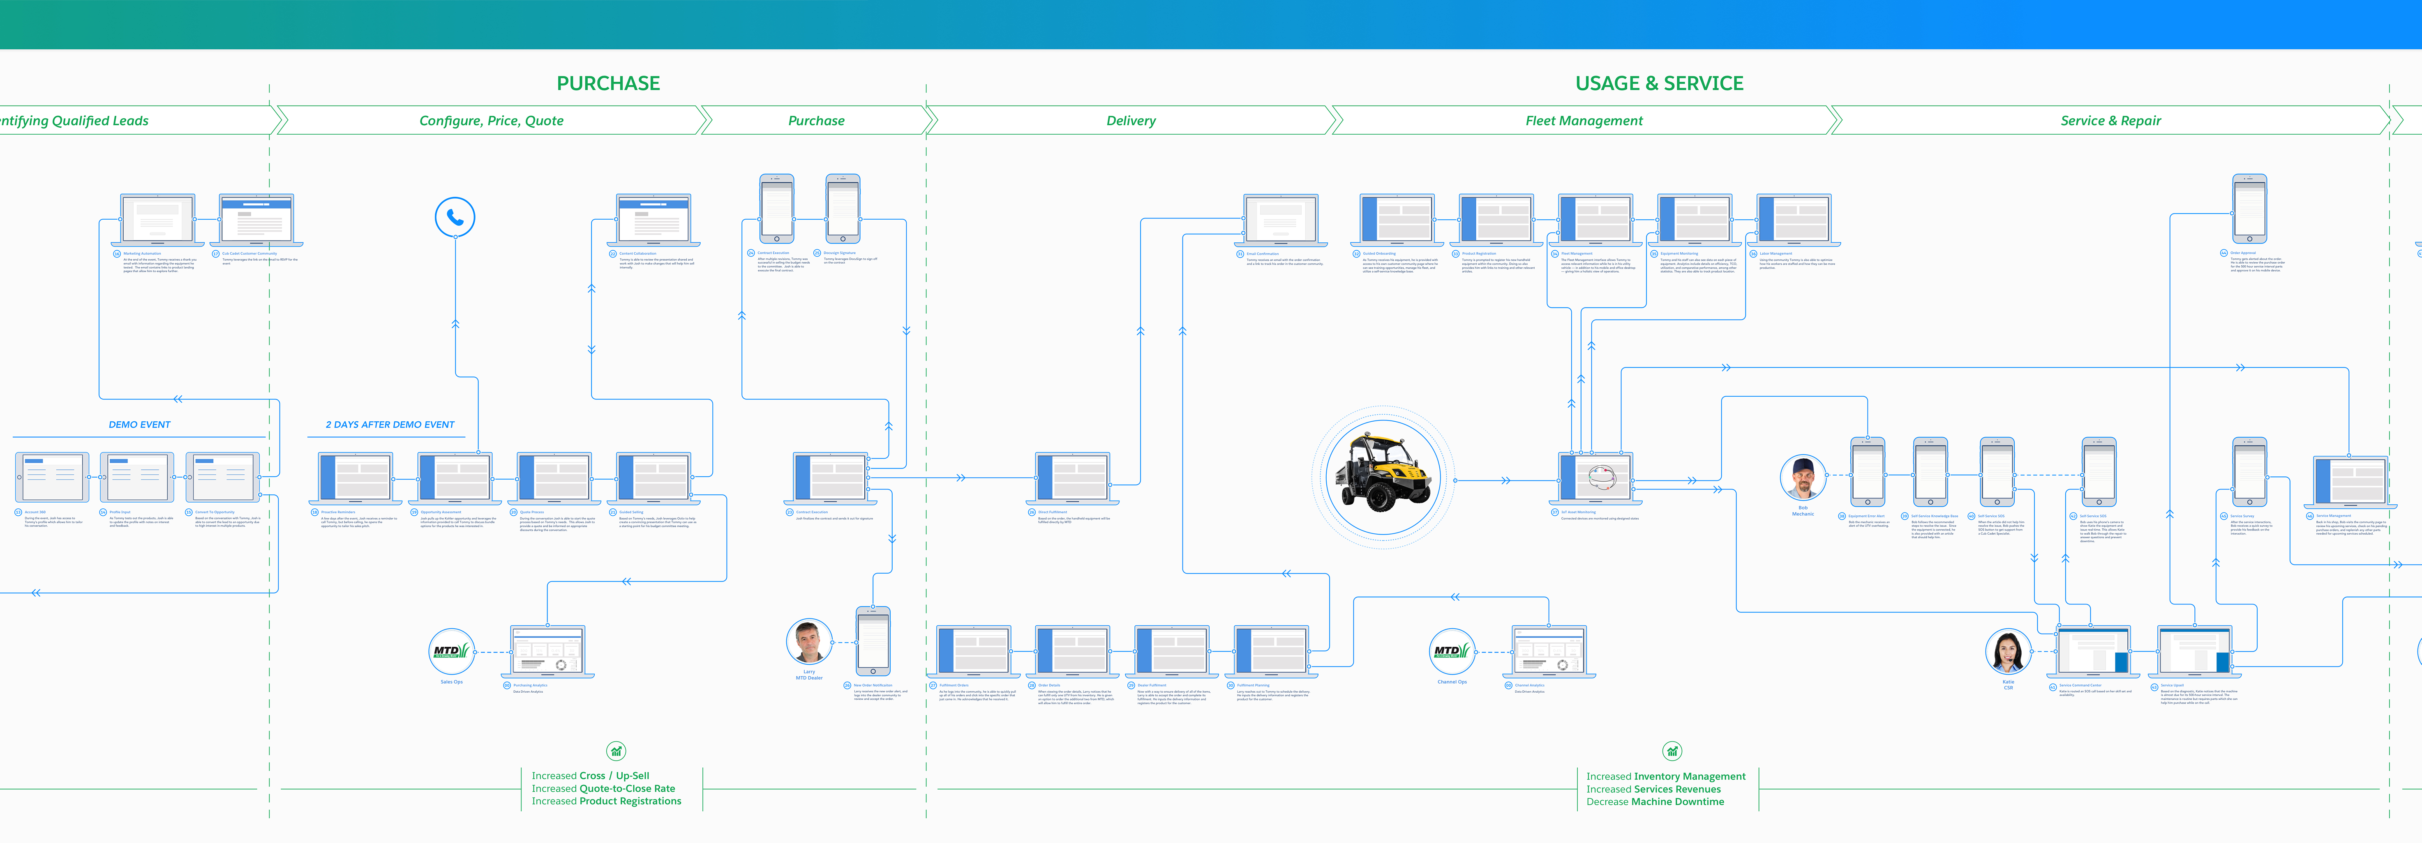The width and height of the screenshot is (2422, 843).
Task: Click the DEMO EVENT label
Action: pyautogui.click(x=139, y=425)
